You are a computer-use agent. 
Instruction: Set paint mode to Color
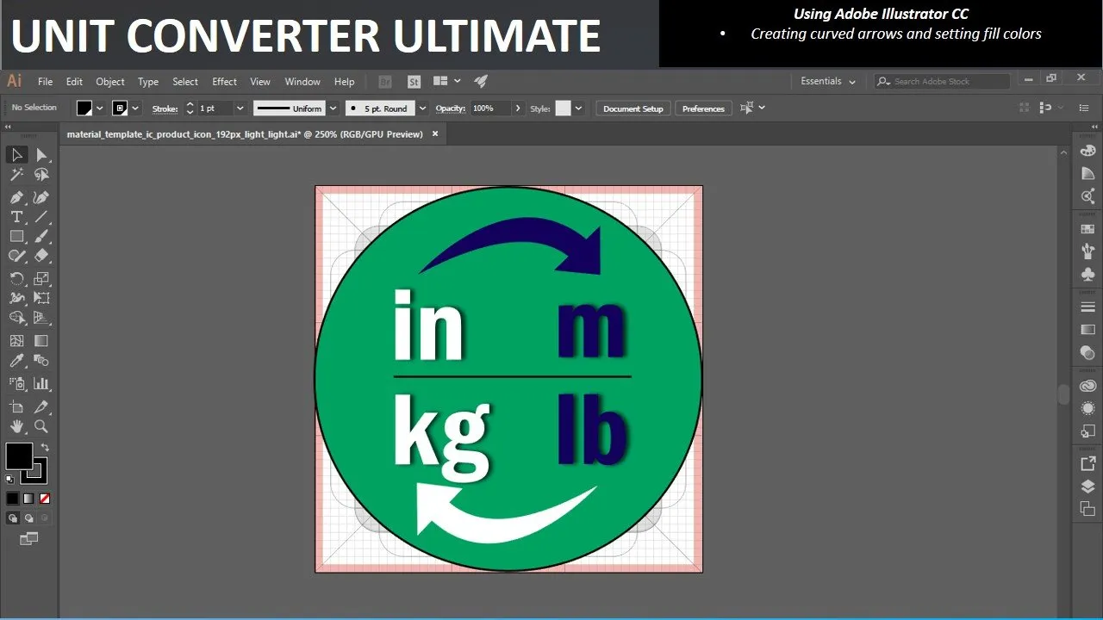[x=13, y=499]
